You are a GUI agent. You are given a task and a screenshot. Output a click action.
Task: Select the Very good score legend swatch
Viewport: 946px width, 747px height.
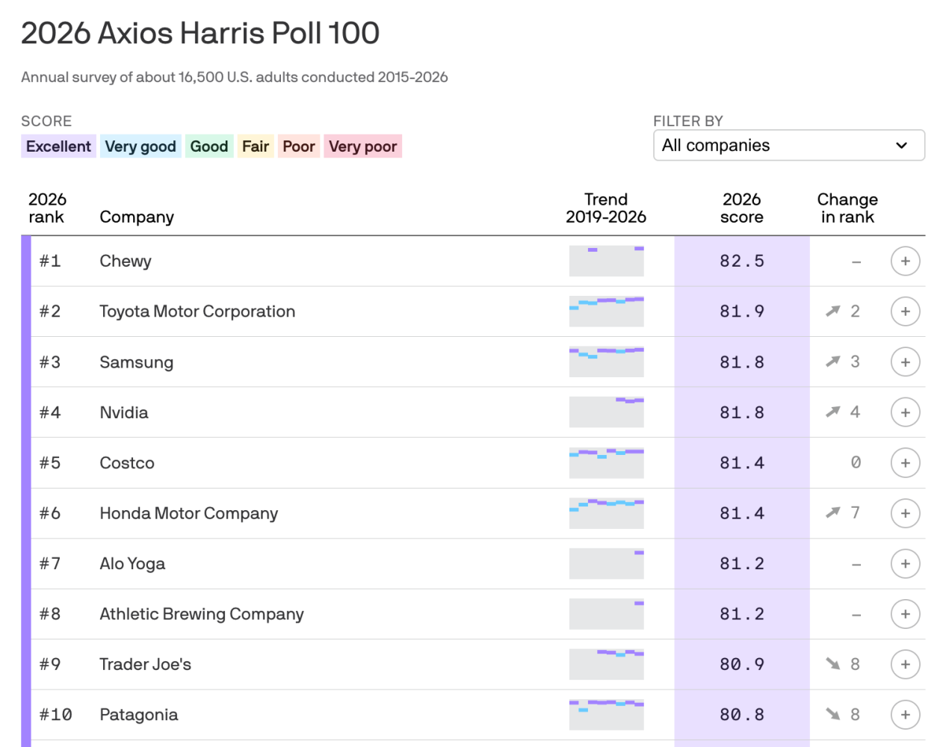pos(140,146)
